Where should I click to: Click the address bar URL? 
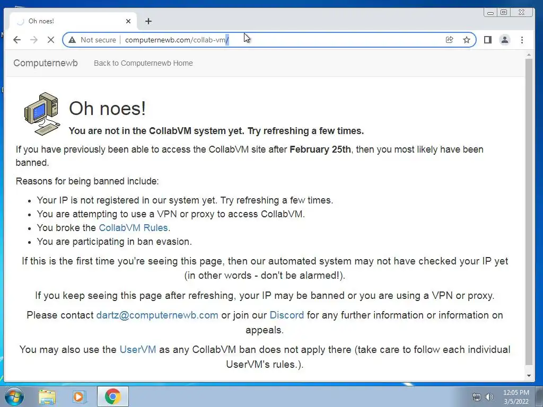(x=177, y=40)
